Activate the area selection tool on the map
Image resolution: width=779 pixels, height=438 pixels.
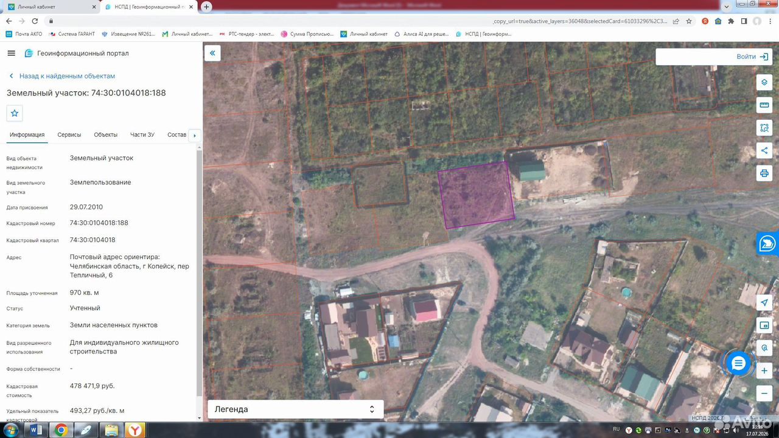pos(764,128)
